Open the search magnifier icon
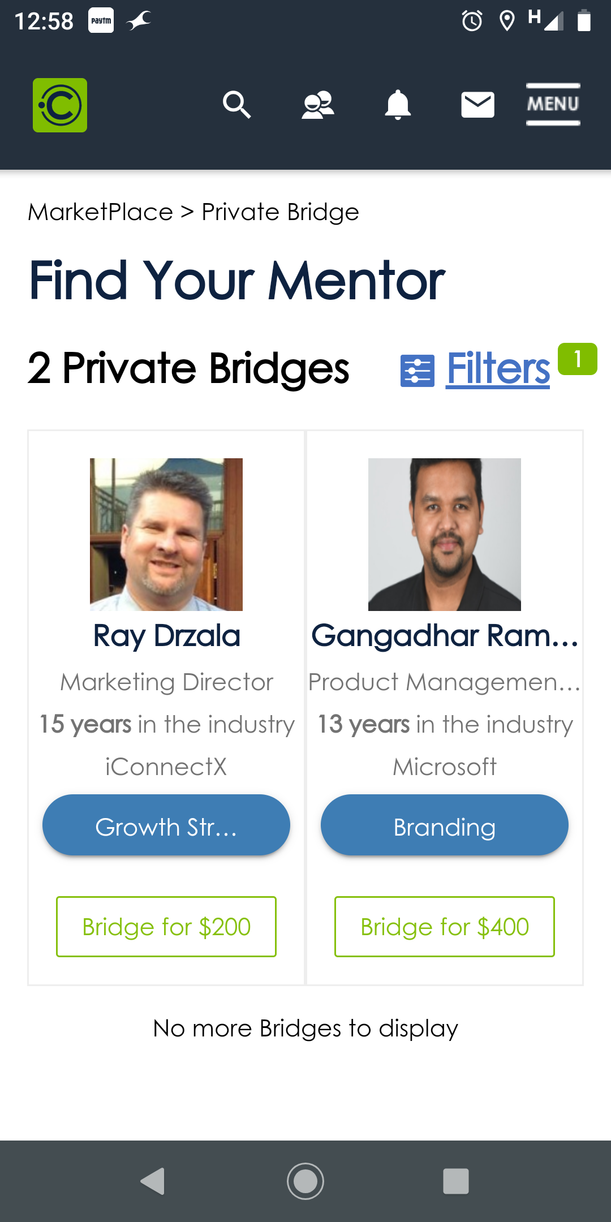Screen dimensions: 611x1222 [236, 105]
